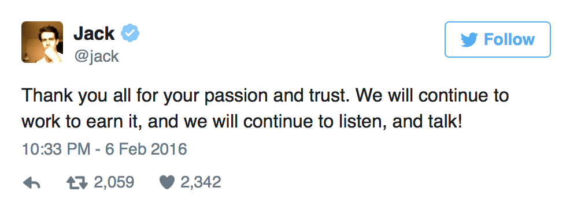The height and width of the screenshot is (210, 570).
Task: Click the reply arrow icon
Action: click(x=31, y=183)
